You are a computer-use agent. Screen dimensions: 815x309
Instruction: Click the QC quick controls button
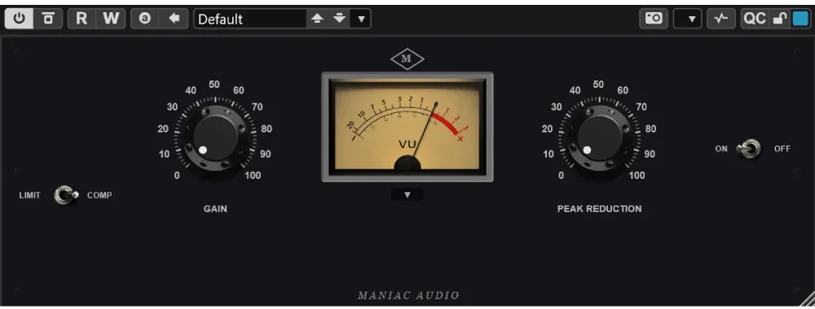755,19
